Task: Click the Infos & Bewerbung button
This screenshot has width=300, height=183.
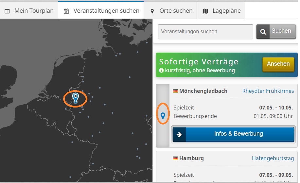Action: 238,134
